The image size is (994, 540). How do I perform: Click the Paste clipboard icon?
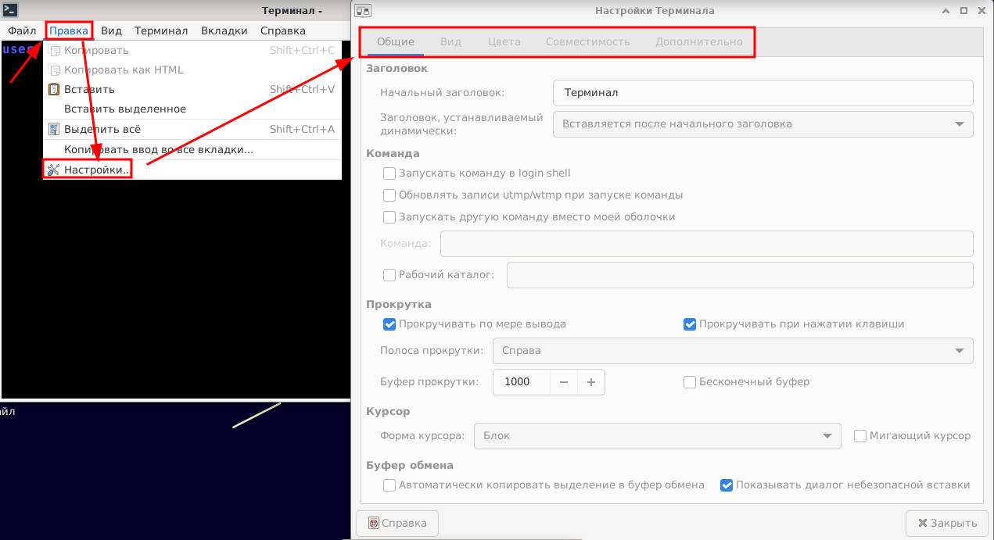(x=54, y=89)
